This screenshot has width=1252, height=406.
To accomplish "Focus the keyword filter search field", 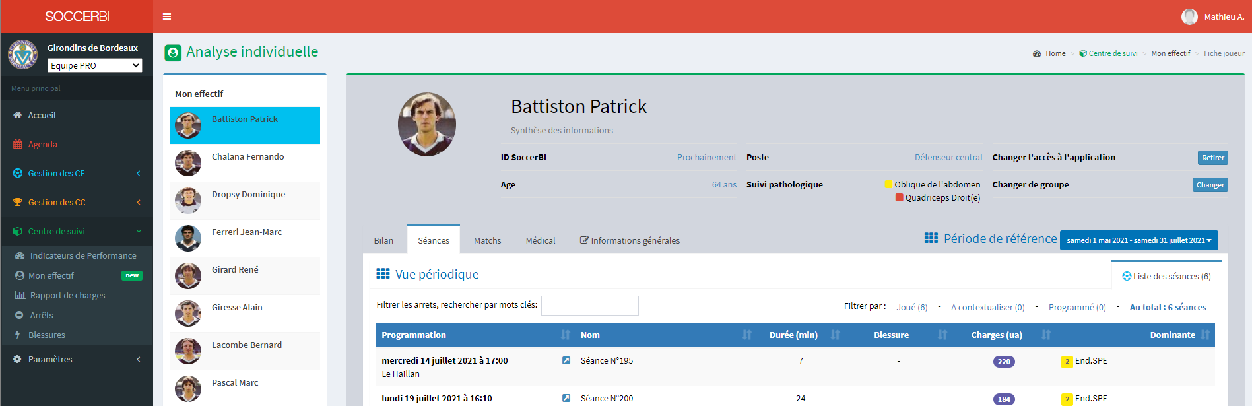I will coord(590,306).
